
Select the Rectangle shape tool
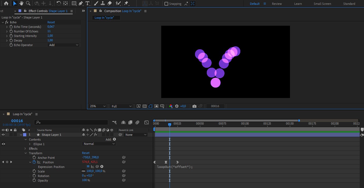[74, 3]
